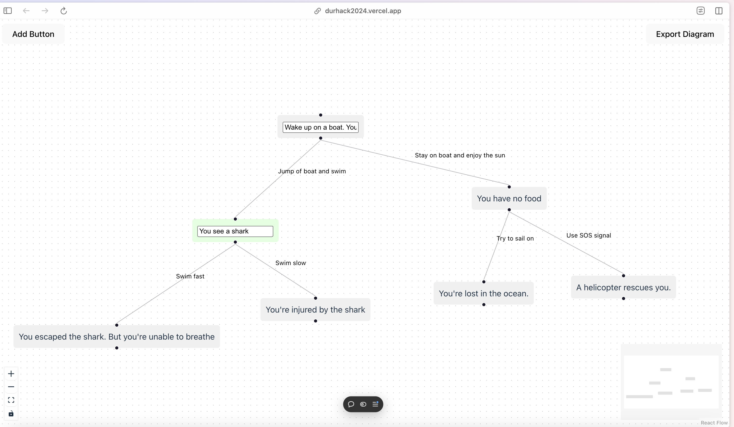Select the 'You have no food' node
Viewport: 734px width, 427px height.
(509, 199)
